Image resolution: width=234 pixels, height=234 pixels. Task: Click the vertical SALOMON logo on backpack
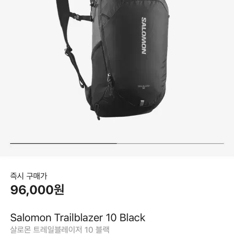(x=144, y=36)
